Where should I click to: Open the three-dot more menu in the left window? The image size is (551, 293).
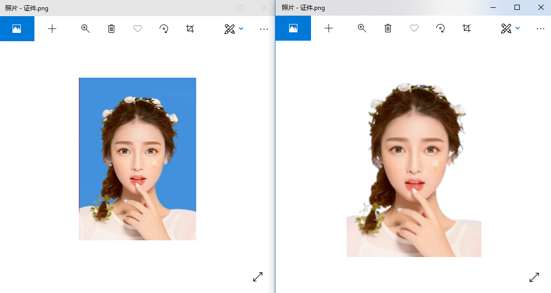(264, 29)
